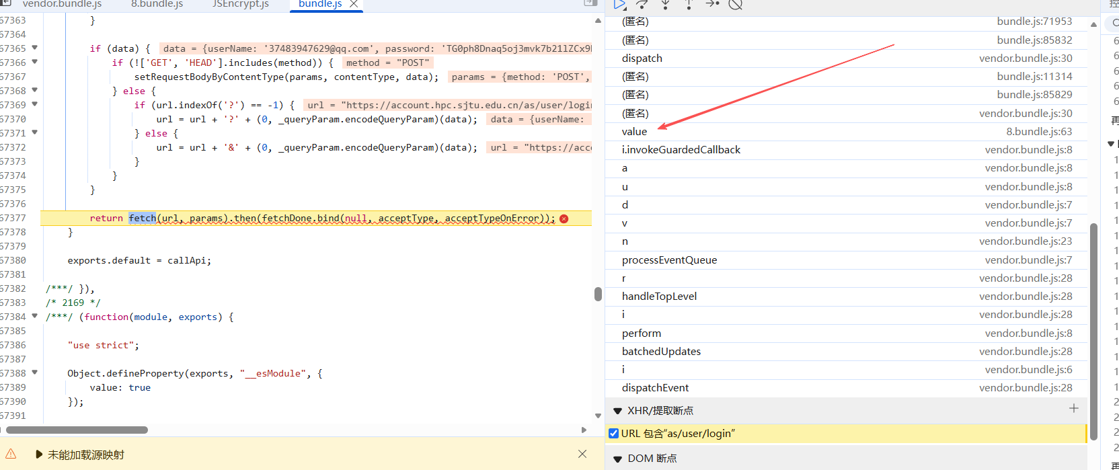Click the editor vertical scrollbar thumb
The image size is (1119, 470).
(598, 294)
